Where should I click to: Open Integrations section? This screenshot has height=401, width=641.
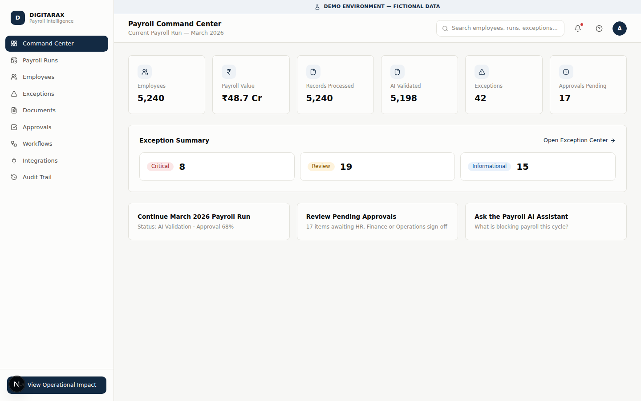(57, 161)
